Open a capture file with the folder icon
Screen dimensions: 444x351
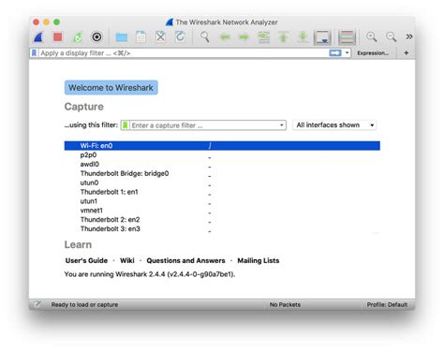(122, 37)
